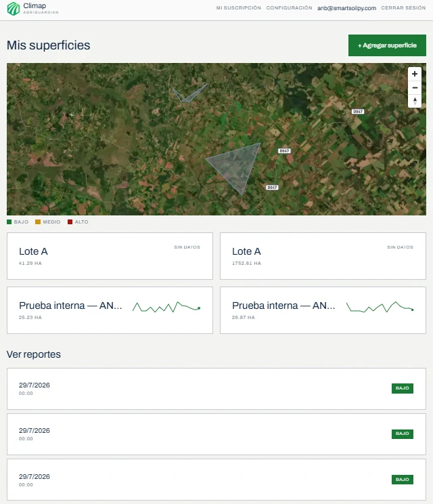The height and width of the screenshot is (504, 433).
Task: Click Sin Datos label on 1752.61 HA card
Action: pos(400,247)
